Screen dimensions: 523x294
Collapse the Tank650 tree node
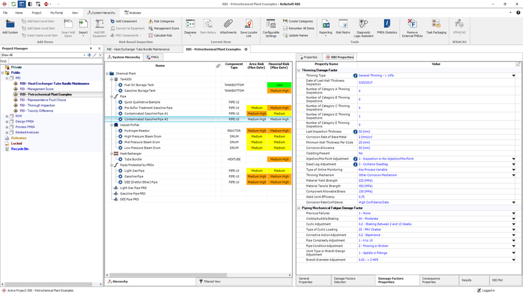pos(112,79)
